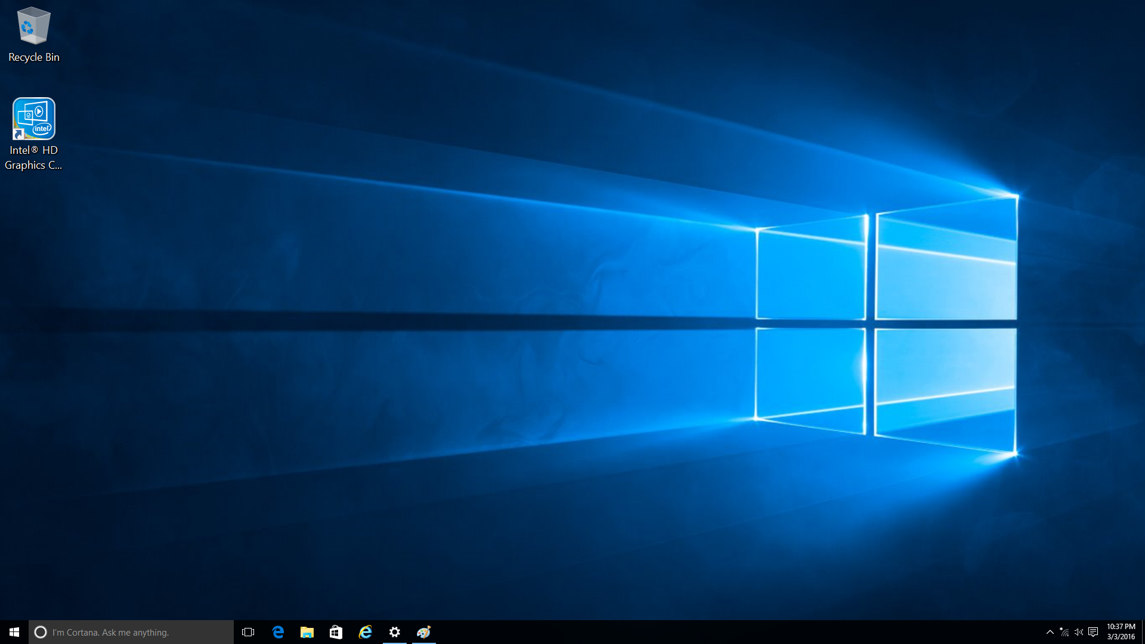Open the Windows Store taskbar icon
Screen dimensions: 1145x644
(336, 632)
